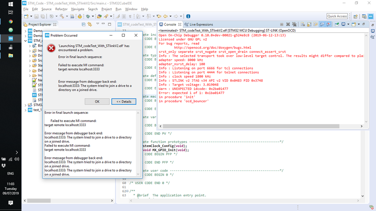Click the Save icon in main toolbar
The height and width of the screenshot is (211, 376).
point(37,16)
